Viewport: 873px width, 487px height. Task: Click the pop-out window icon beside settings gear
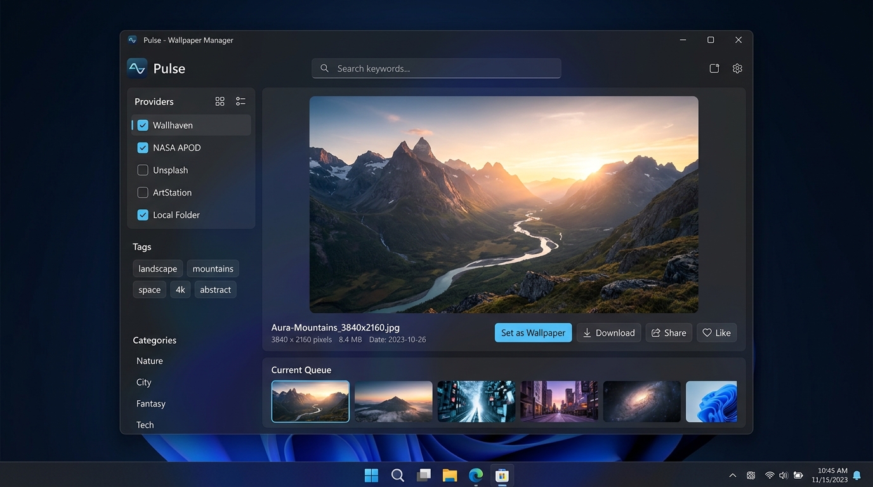coord(714,68)
